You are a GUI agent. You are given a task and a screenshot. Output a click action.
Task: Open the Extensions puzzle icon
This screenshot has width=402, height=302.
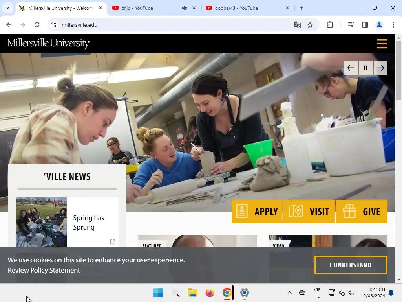coord(330,25)
